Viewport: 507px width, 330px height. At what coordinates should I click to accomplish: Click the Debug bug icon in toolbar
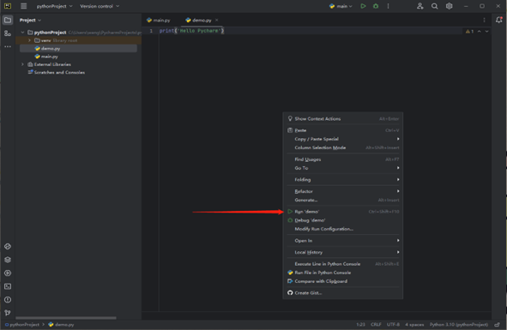click(x=376, y=6)
